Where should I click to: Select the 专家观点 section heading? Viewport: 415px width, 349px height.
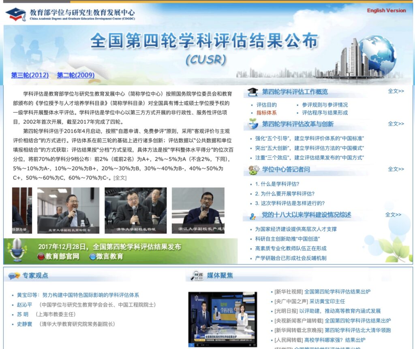click(x=35, y=275)
